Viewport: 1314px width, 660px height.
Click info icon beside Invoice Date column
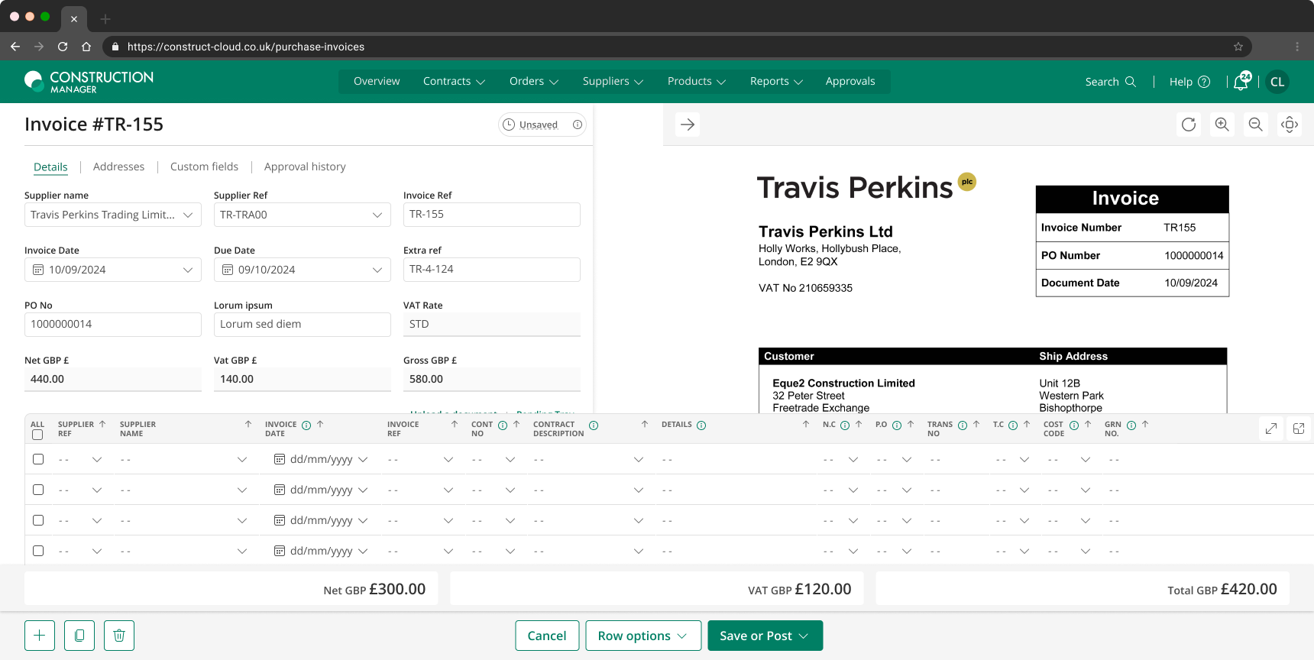[x=306, y=425]
